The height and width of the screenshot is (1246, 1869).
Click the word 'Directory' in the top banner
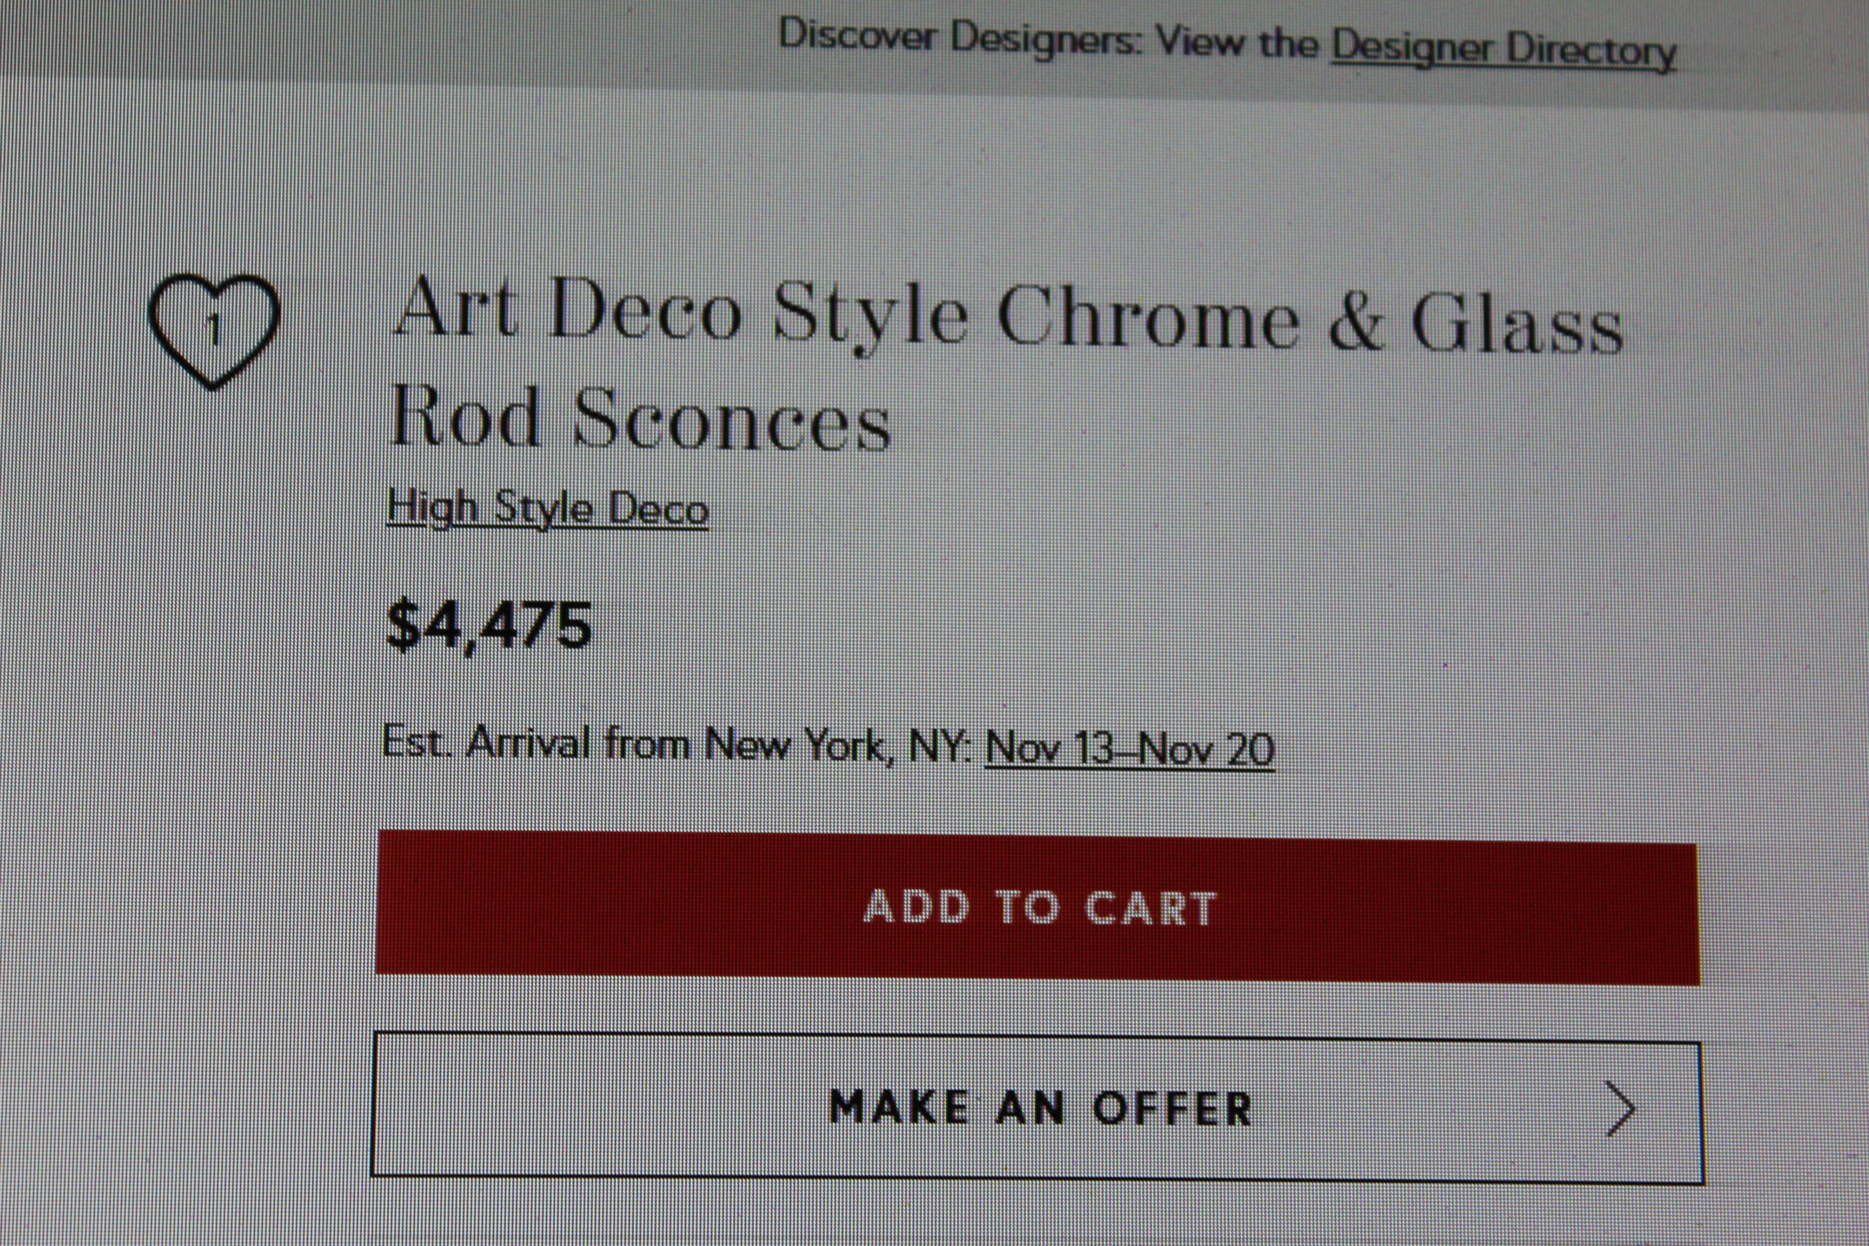coord(1591,52)
